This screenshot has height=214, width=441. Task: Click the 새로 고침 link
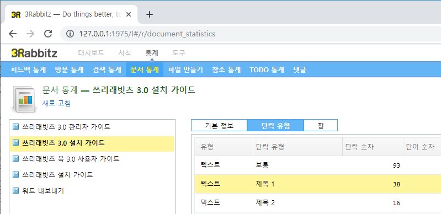coord(56,103)
